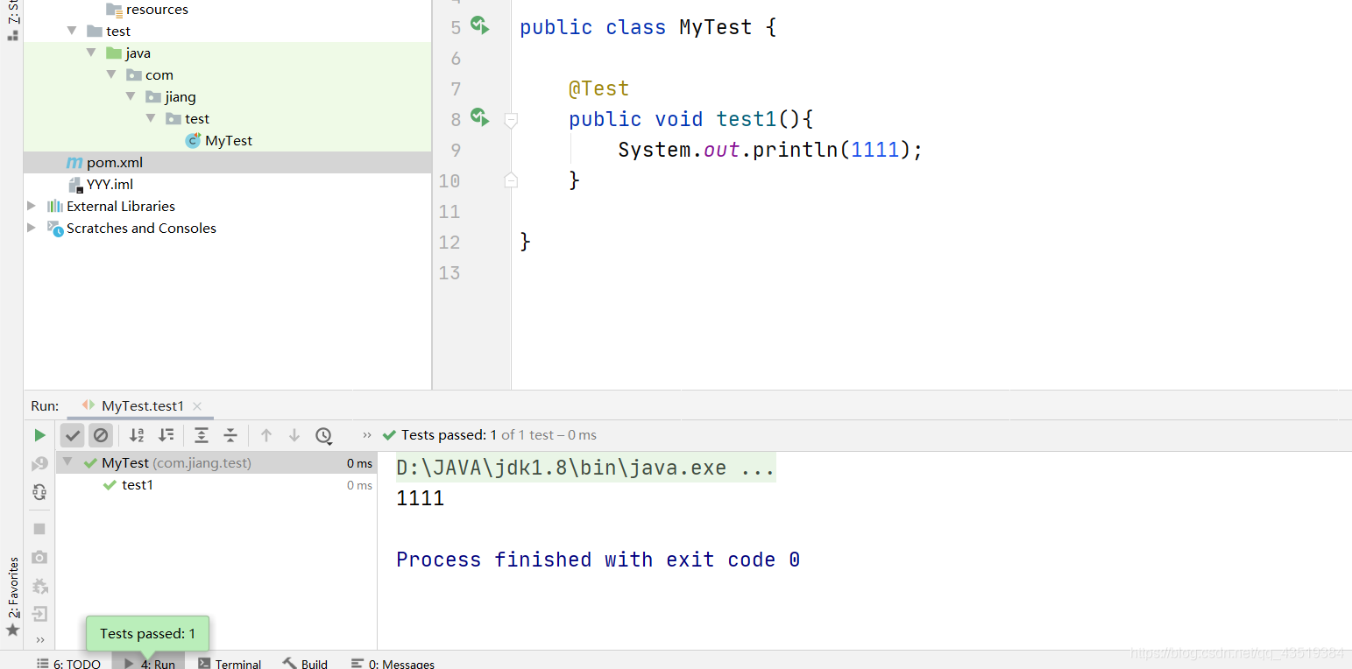Rerun the test with green play button
This screenshot has height=669, width=1352.
[x=39, y=435]
